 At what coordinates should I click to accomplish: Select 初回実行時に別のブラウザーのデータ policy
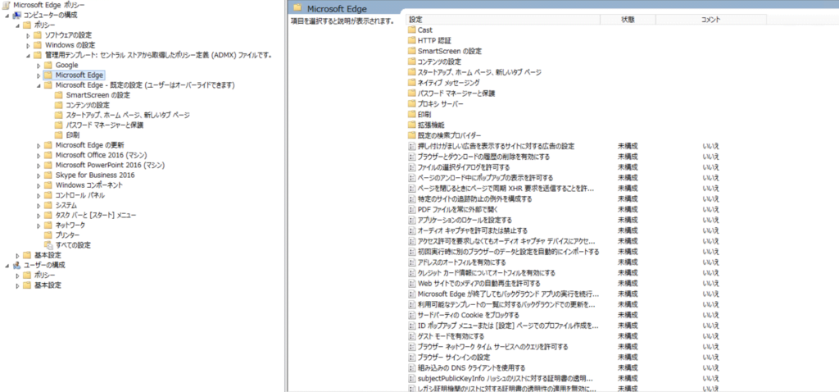coord(508,252)
